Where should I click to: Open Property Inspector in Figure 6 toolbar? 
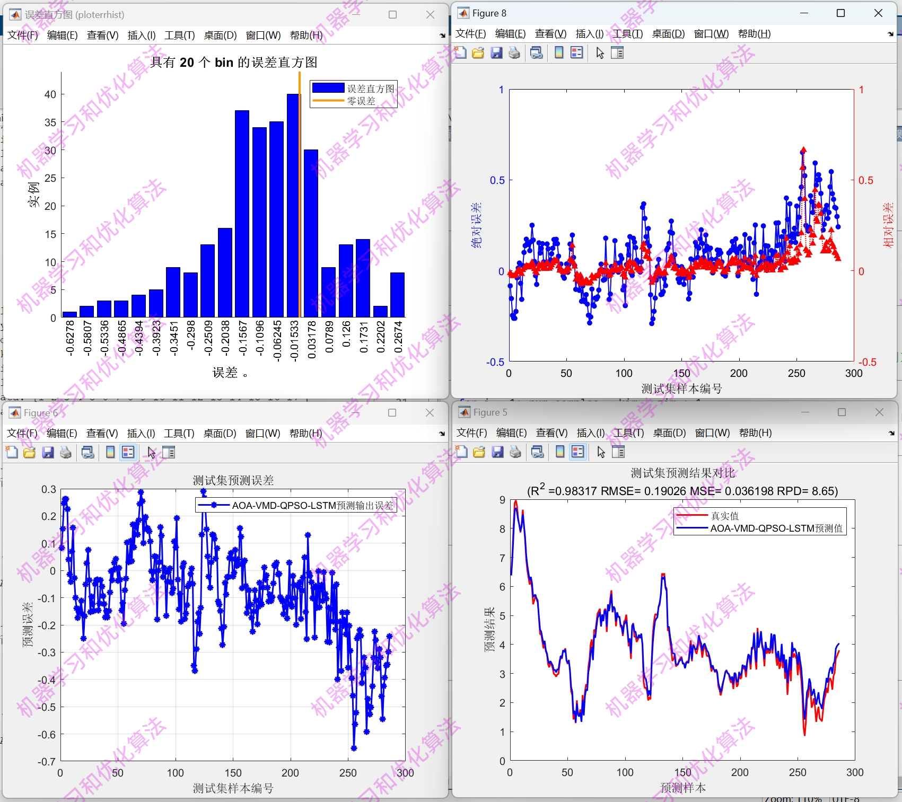pos(169,452)
